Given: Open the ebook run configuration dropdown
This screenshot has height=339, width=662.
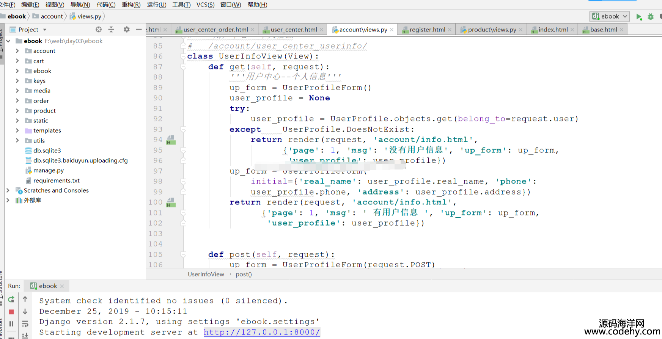Looking at the screenshot, I should (x=610, y=16).
